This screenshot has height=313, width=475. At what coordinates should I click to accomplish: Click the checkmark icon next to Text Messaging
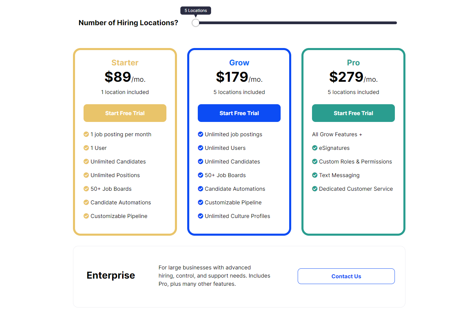coord(315,175)
